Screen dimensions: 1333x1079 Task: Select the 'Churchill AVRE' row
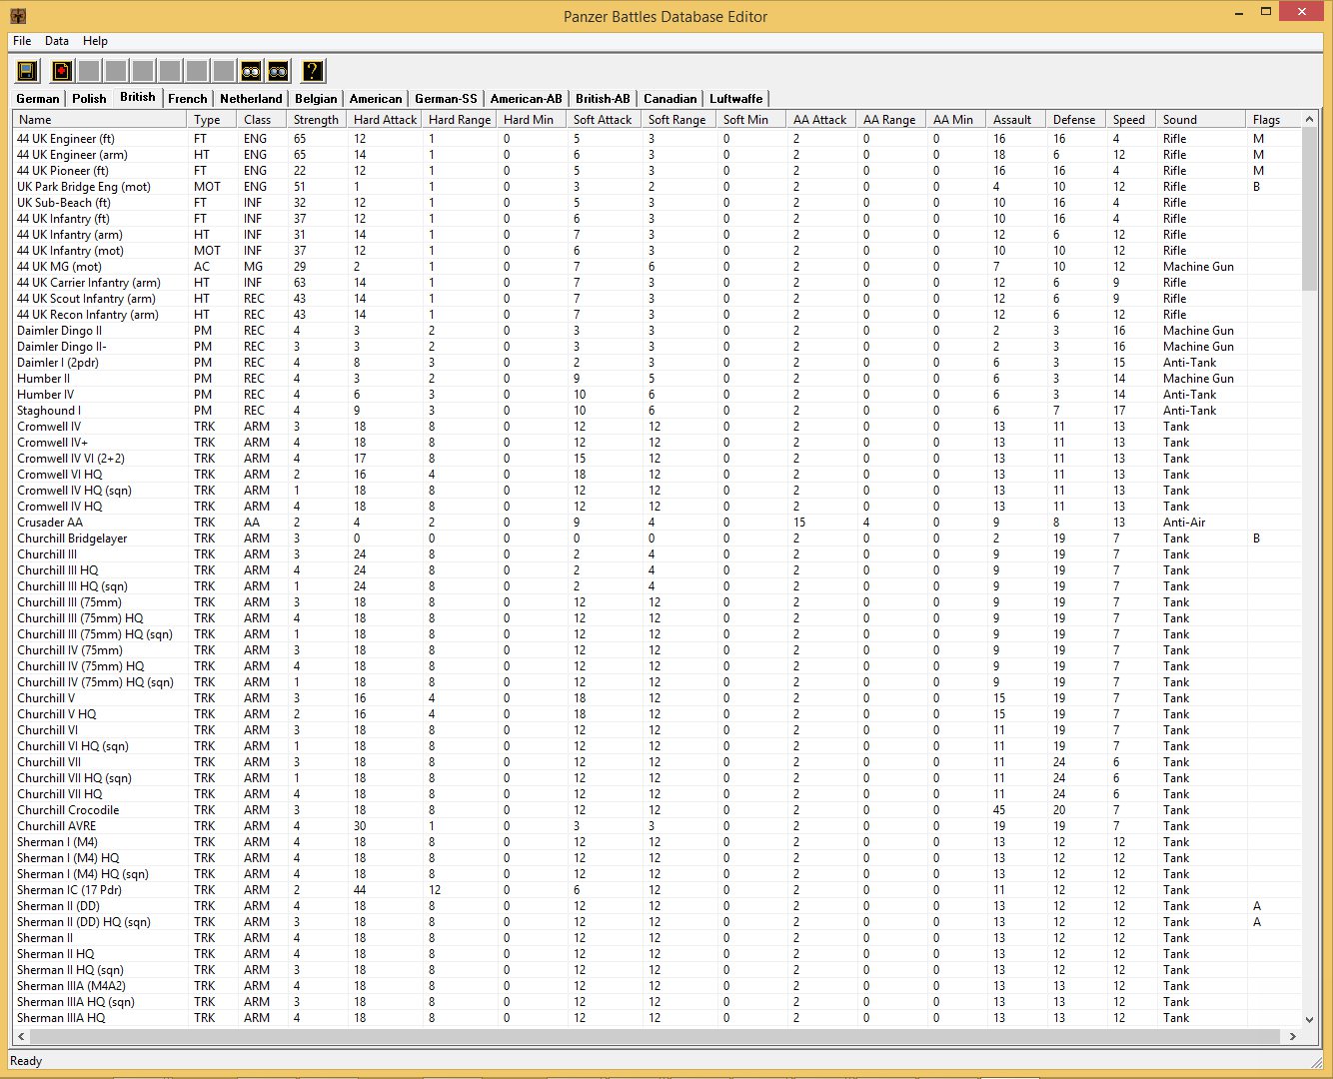[x=657, y=826]
